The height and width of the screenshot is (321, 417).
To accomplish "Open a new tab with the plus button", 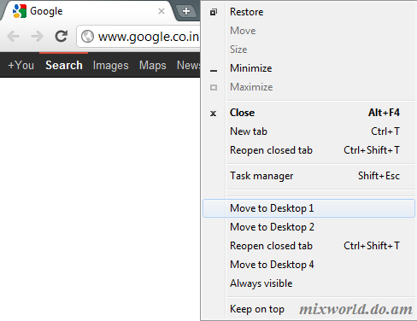I will coord(186,11).
